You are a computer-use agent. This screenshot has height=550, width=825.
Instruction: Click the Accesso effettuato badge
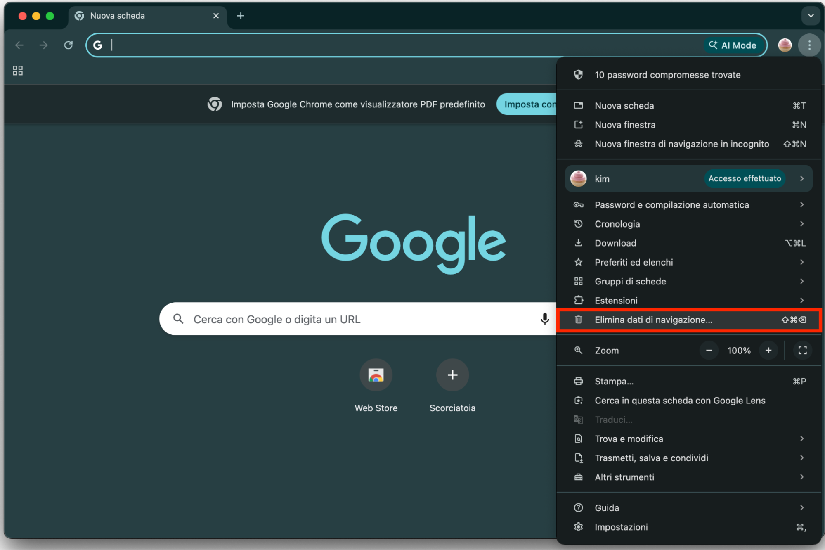[745, 178]
